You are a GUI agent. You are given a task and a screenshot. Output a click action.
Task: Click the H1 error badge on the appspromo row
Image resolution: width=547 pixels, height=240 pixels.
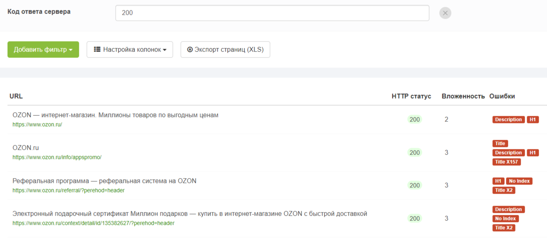[x=533, y=153]
